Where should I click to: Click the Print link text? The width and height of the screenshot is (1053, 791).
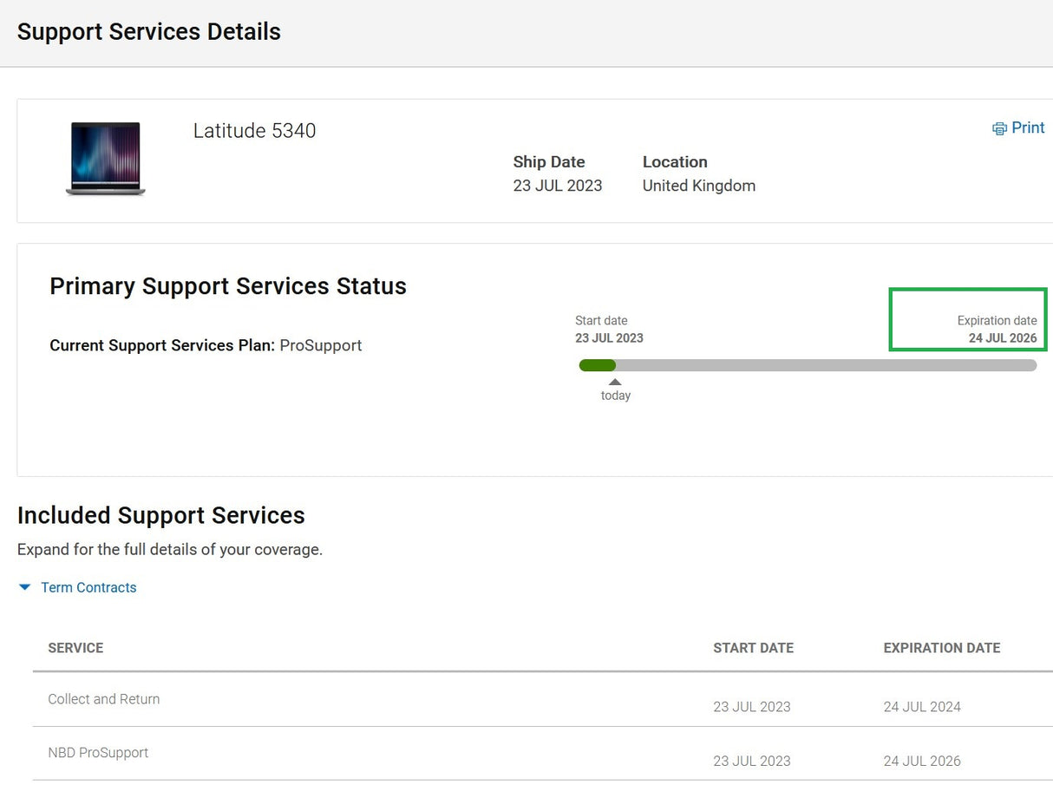click(1028, 127)
